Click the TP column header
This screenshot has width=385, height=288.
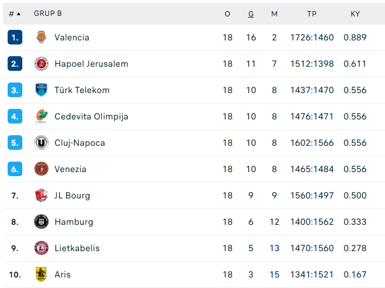point(312,13)
